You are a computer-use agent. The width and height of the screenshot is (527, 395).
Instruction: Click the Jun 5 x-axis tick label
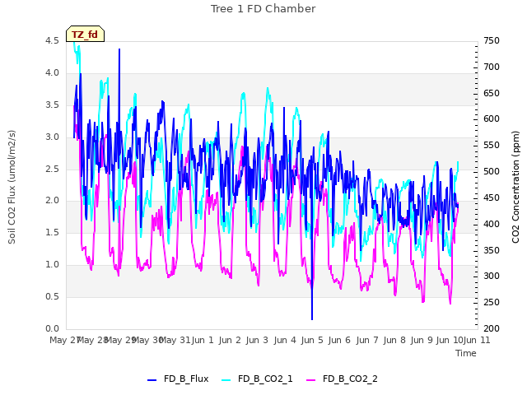(312, 340)
